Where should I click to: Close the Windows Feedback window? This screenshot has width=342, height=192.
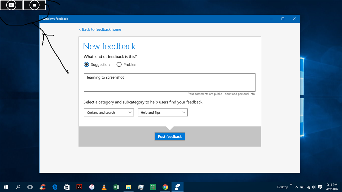pyautogui.click(x=294, y=19)
